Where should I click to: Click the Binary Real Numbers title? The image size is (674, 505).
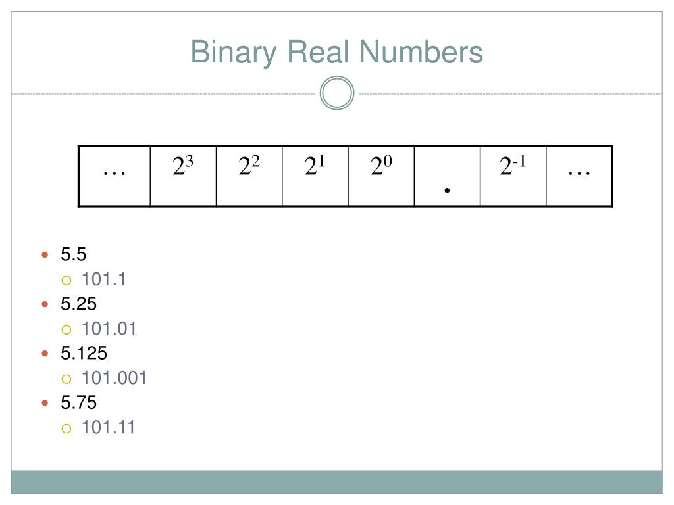[336, 53]
